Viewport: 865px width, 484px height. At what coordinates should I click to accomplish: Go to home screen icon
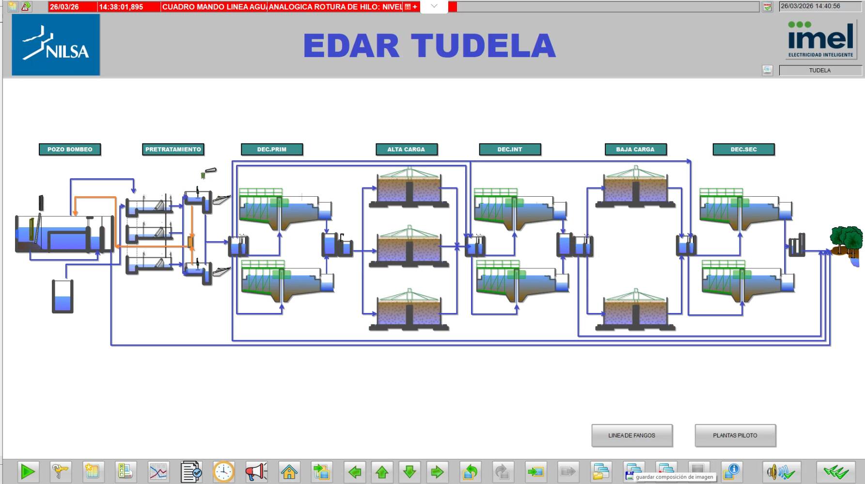tap(289, 471)
